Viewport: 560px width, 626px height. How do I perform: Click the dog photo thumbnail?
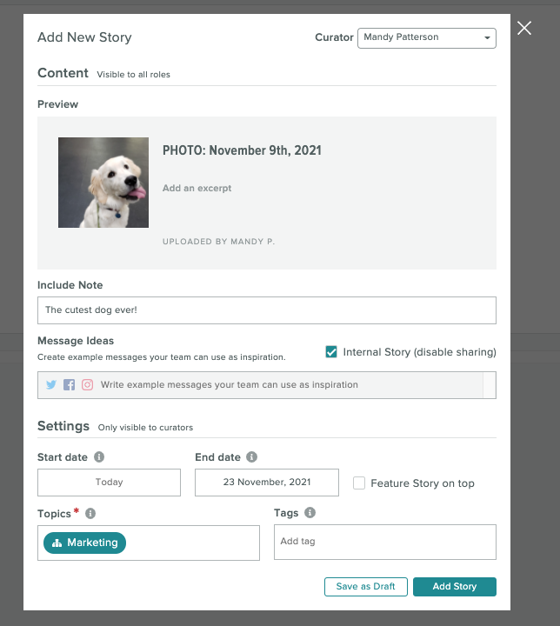tap(103, 183)
